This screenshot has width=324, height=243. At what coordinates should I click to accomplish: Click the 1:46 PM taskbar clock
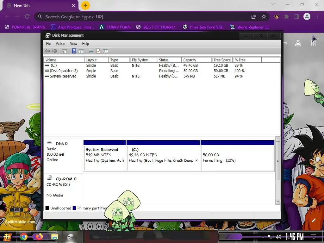295,237
